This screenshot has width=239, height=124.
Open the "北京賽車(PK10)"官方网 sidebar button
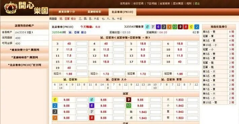click(25, 65)
